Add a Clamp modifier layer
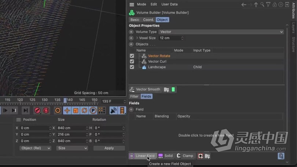The image size is (297, 167). coord(185,156)
